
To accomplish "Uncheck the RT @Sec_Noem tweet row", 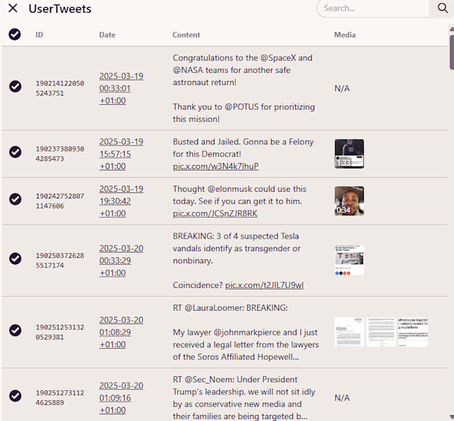I will click(15, 396).
